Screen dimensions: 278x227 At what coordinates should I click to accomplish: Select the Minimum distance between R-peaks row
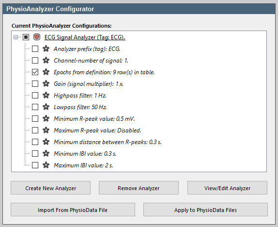pyautogui.click(x=108, y=142)
